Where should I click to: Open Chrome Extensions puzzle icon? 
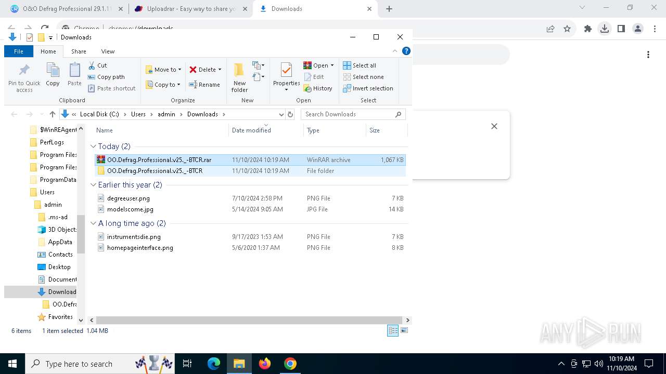588,29
